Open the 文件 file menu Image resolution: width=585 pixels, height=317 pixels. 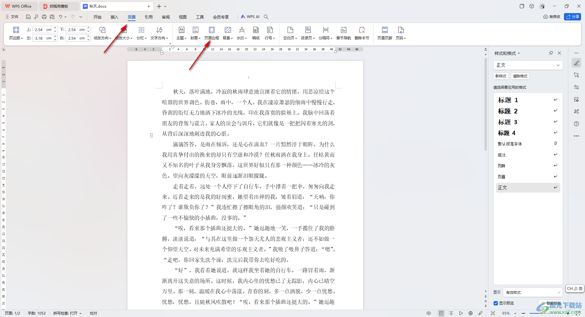[12, 17]
